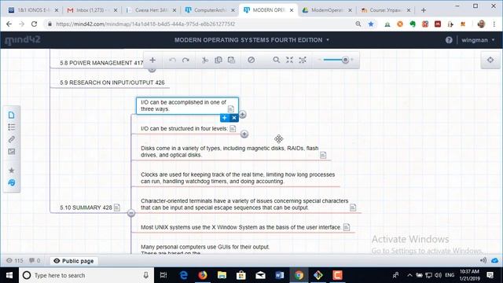The height and width of the screenshot is (283, 503).
Task: Open note icon on Character-oriented terminals node
Action: pyautogui.click(x=353, y=208)
